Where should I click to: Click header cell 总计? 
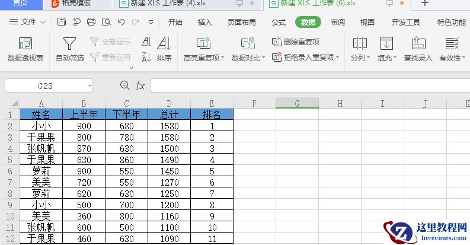click(170, 114)
